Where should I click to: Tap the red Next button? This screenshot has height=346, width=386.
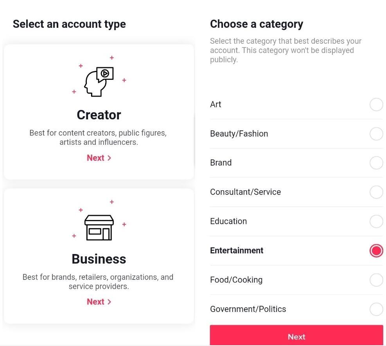click(x=296, y=336)
